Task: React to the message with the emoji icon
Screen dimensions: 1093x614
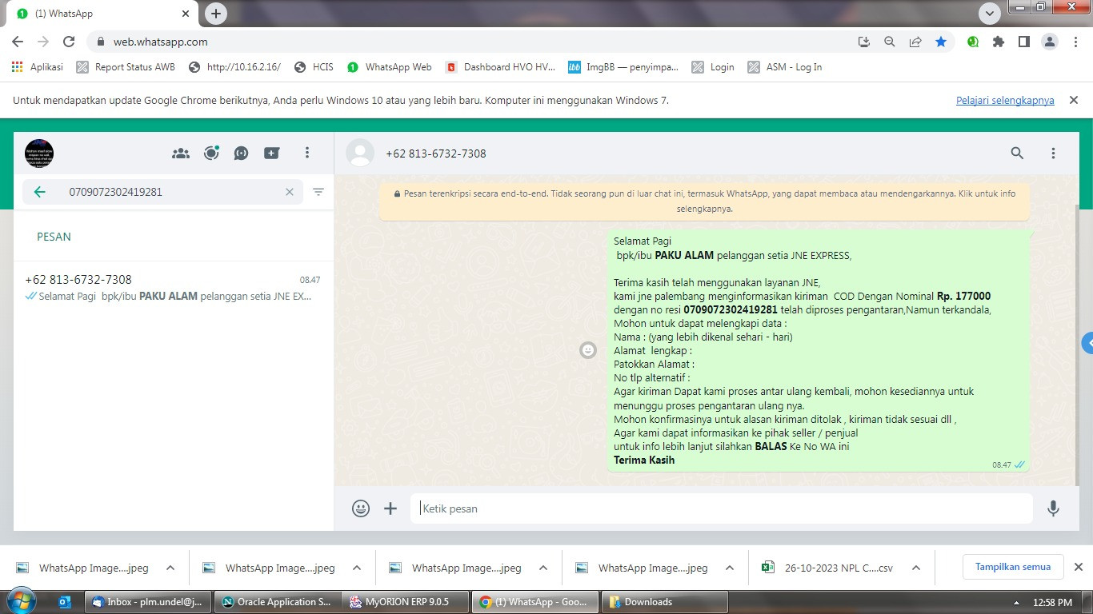Action: [588, 350]
